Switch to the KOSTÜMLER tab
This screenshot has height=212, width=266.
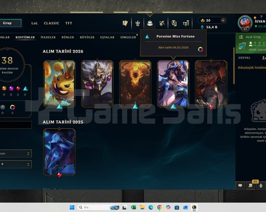pyautogui.click(x=25, y=37)
